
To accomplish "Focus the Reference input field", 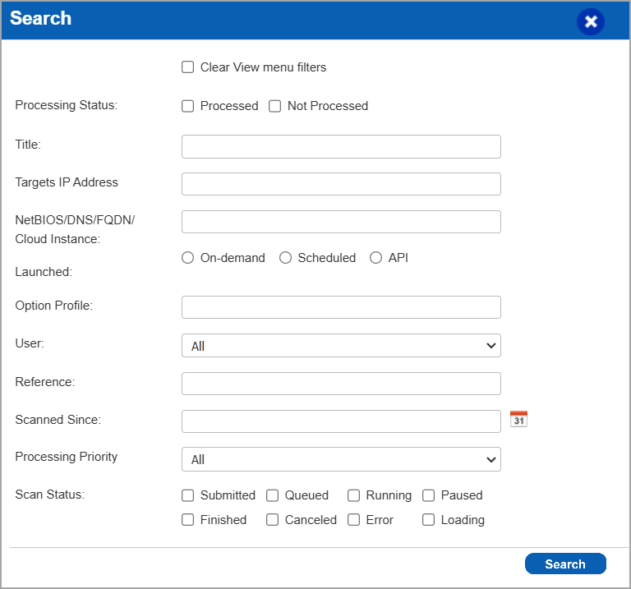I will click(x=341, y=384).
